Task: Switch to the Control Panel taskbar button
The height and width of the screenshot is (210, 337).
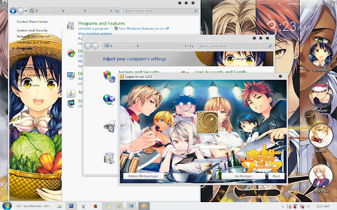Action: [131, 206]
